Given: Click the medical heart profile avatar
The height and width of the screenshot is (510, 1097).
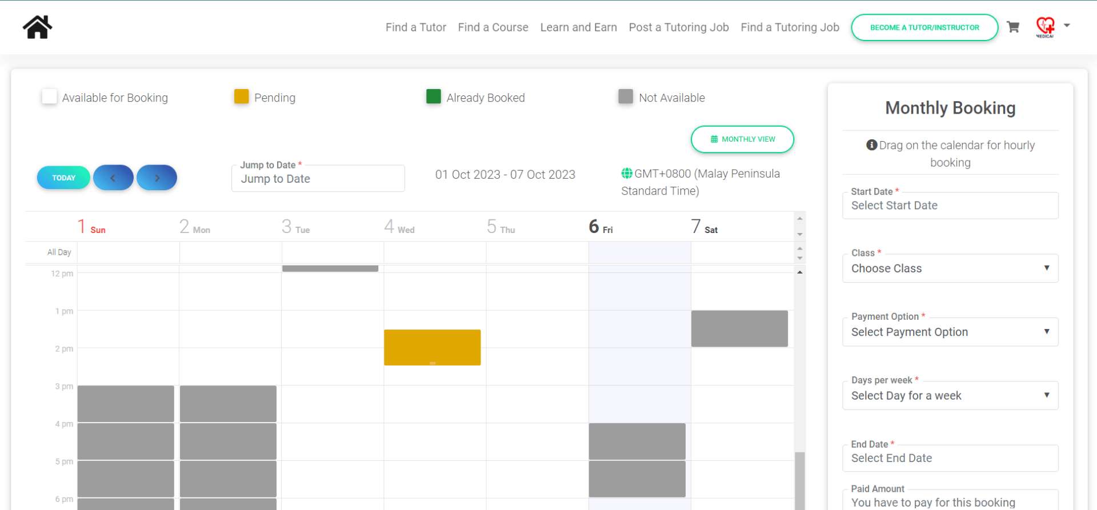Looking at the screenshot, I should [x=1045, y=26].
